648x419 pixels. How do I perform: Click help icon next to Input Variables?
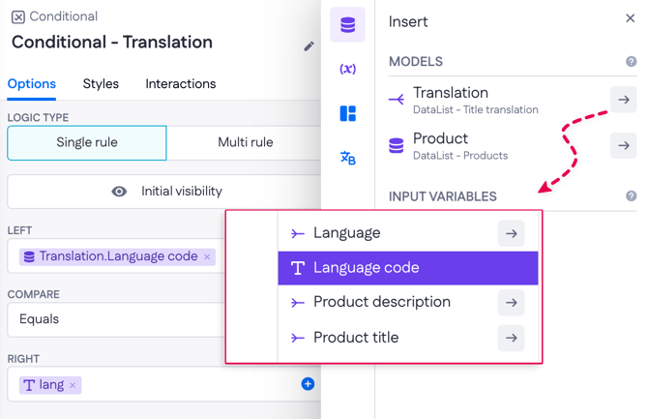point(631,196)
